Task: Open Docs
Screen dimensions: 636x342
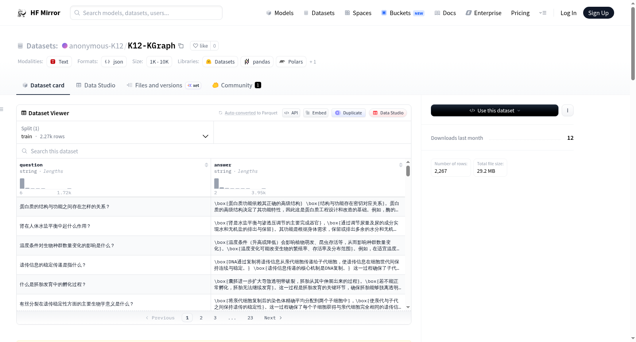Action: tap(445, 13)
